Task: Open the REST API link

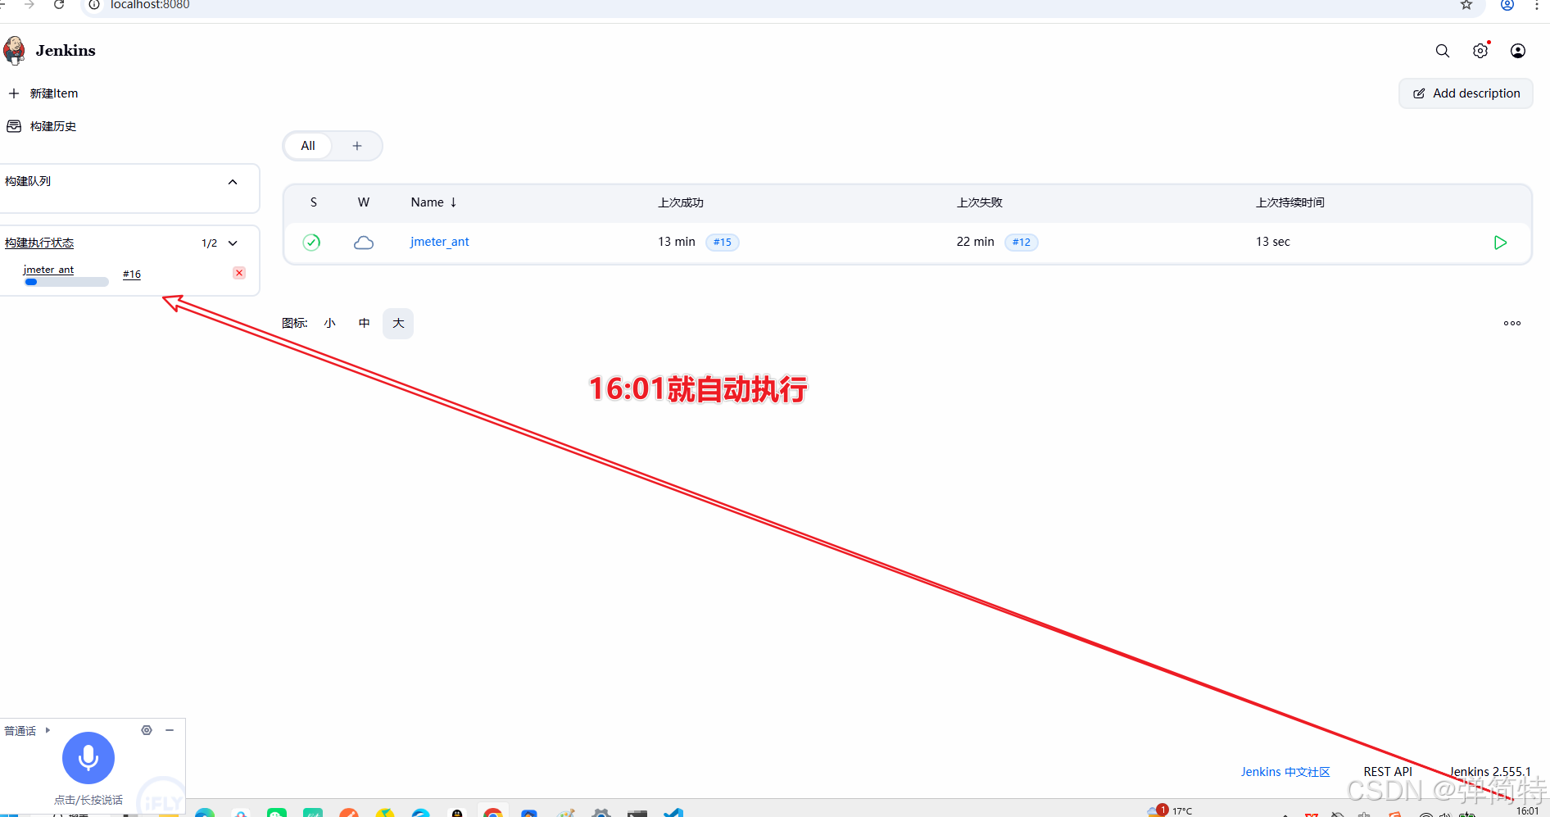Action: tap(1388, 772)
